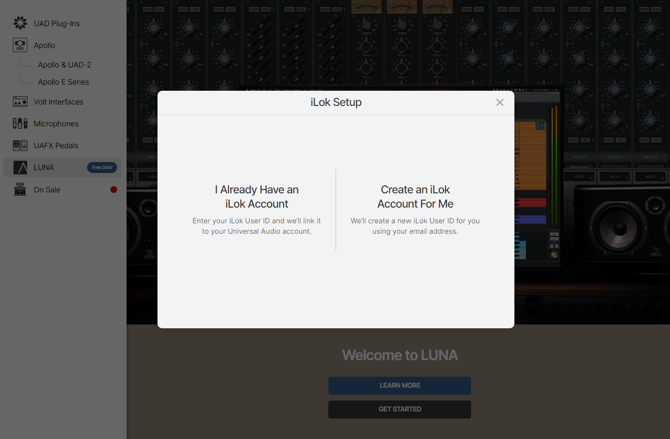
Task: Click the Microphones sidebar icon
Action: (x=20, y=124)
